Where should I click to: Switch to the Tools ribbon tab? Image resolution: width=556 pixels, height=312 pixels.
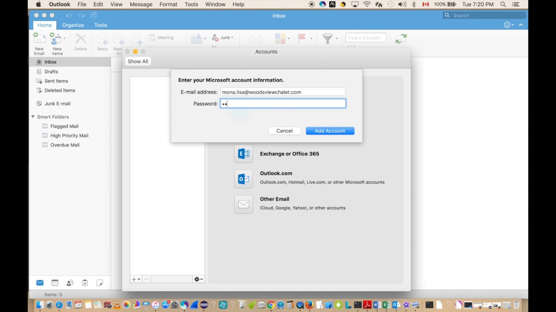(101, 25)
